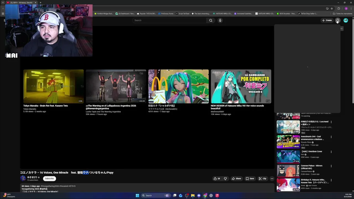Open Apple Music from the taskbar
The width and height of the screenshot is (354, 199).
click(217, 195)
